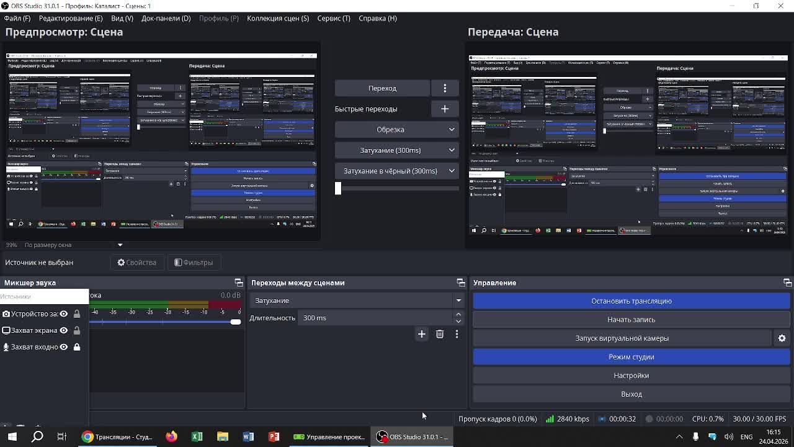Click Начать запись button
Screen dimensions: 794x447
631,320
